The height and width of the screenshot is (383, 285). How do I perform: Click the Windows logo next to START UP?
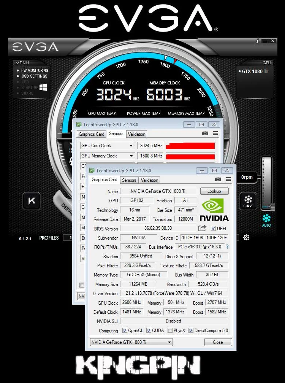(x=43, y=87)
